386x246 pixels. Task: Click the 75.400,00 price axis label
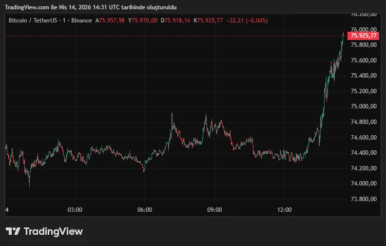pyautogui.click(x=364, y=76)
